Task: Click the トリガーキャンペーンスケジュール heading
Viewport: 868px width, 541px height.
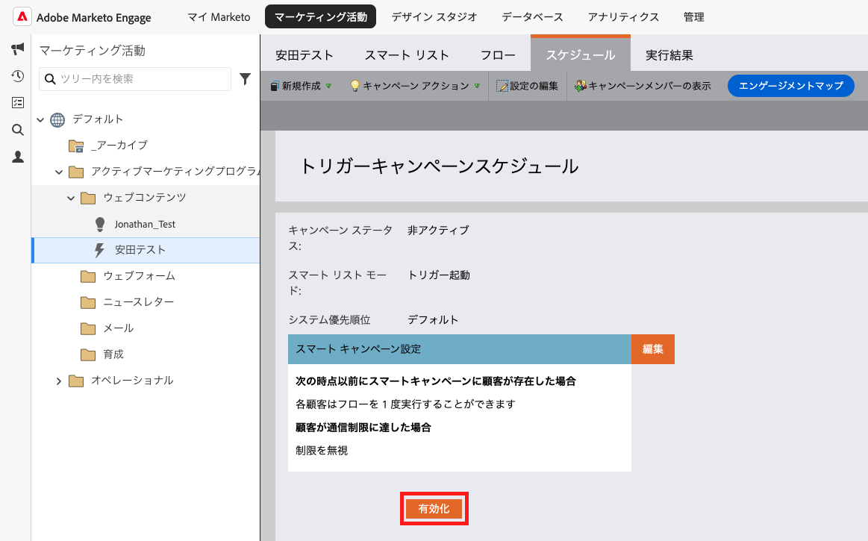Action: (x=439, y=166)
